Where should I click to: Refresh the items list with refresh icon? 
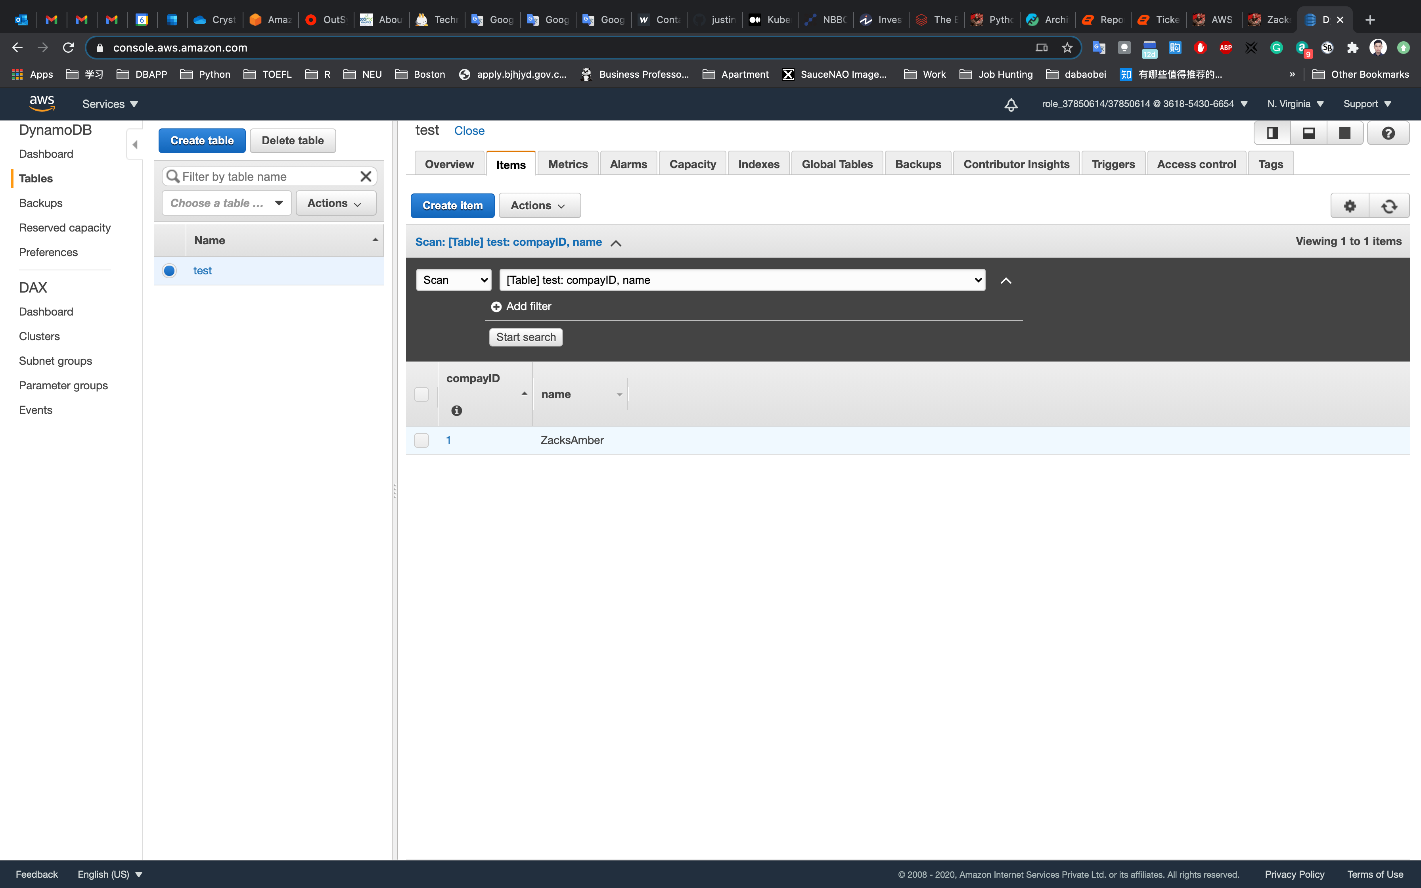pos(1389,206)
